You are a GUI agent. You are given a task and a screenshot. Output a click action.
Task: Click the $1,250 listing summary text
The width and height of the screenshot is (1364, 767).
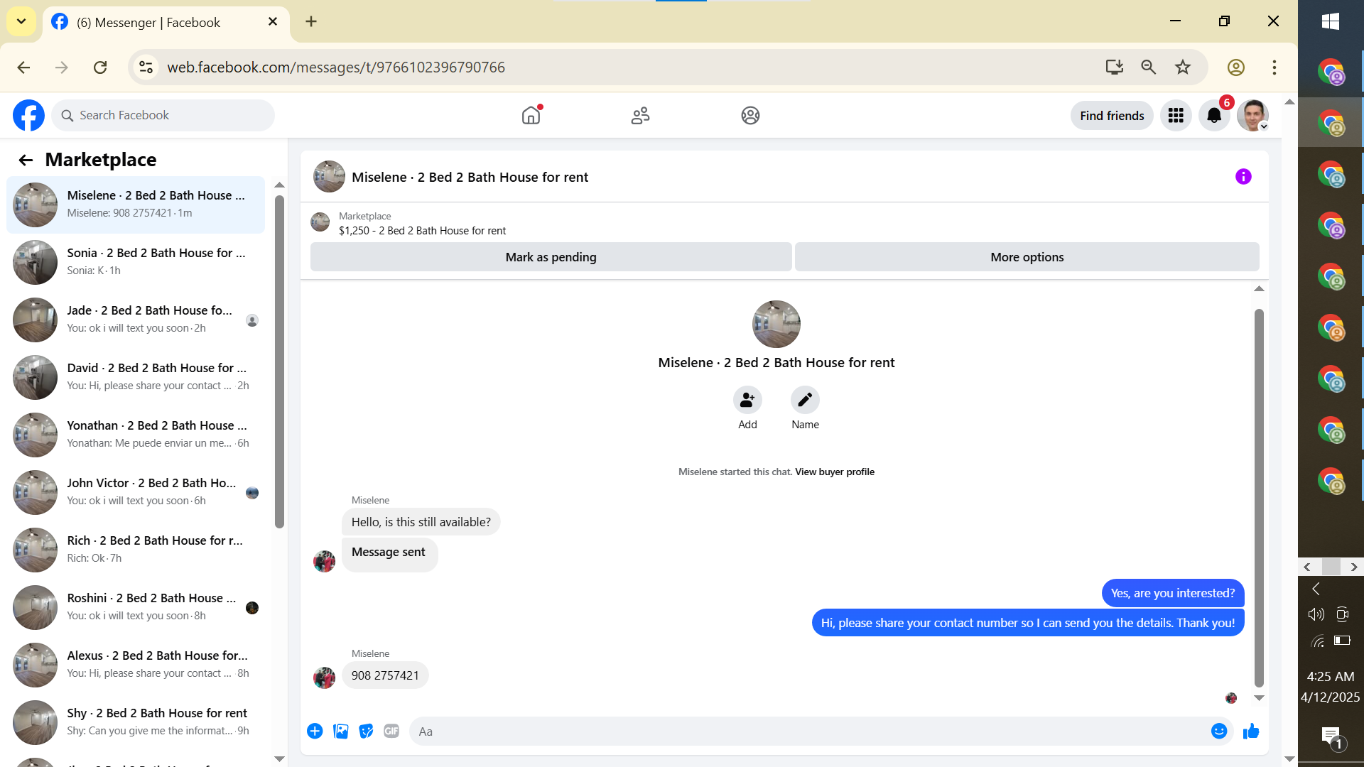422,231
